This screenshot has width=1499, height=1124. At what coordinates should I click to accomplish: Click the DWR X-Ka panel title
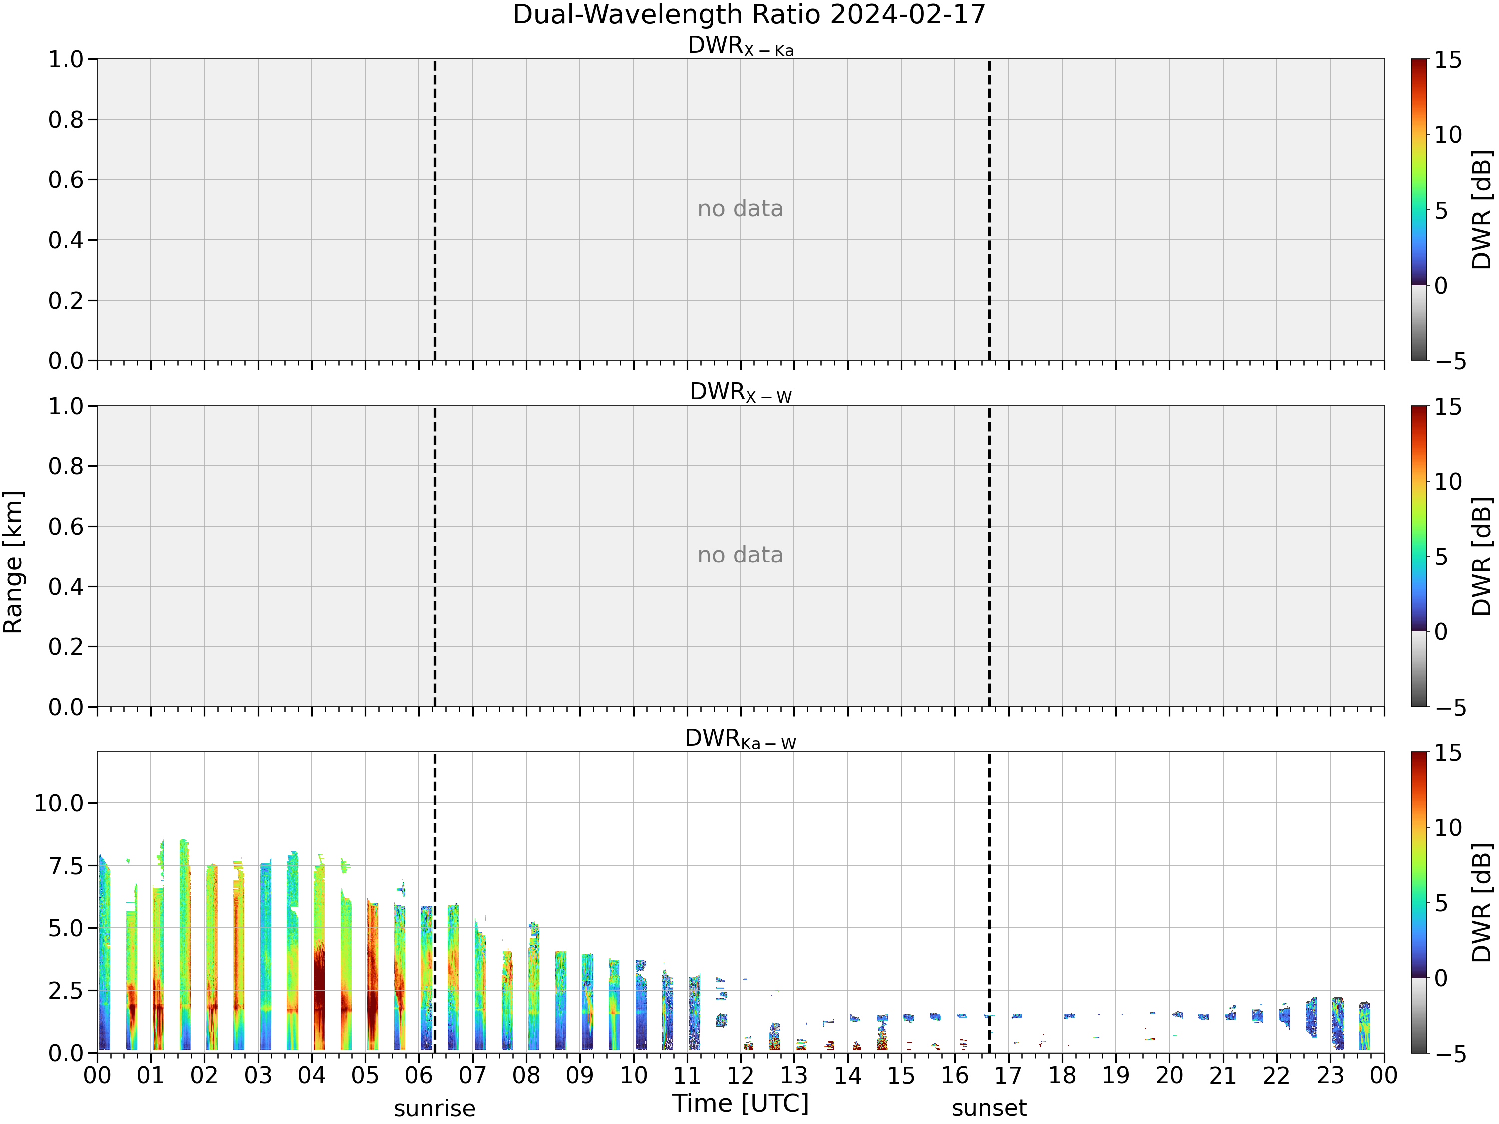741,46
